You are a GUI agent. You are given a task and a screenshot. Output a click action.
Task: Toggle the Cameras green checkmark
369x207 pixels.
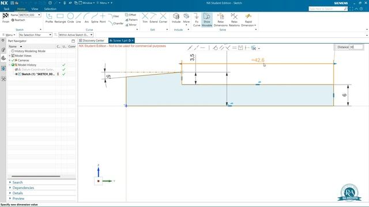point(13,60)
